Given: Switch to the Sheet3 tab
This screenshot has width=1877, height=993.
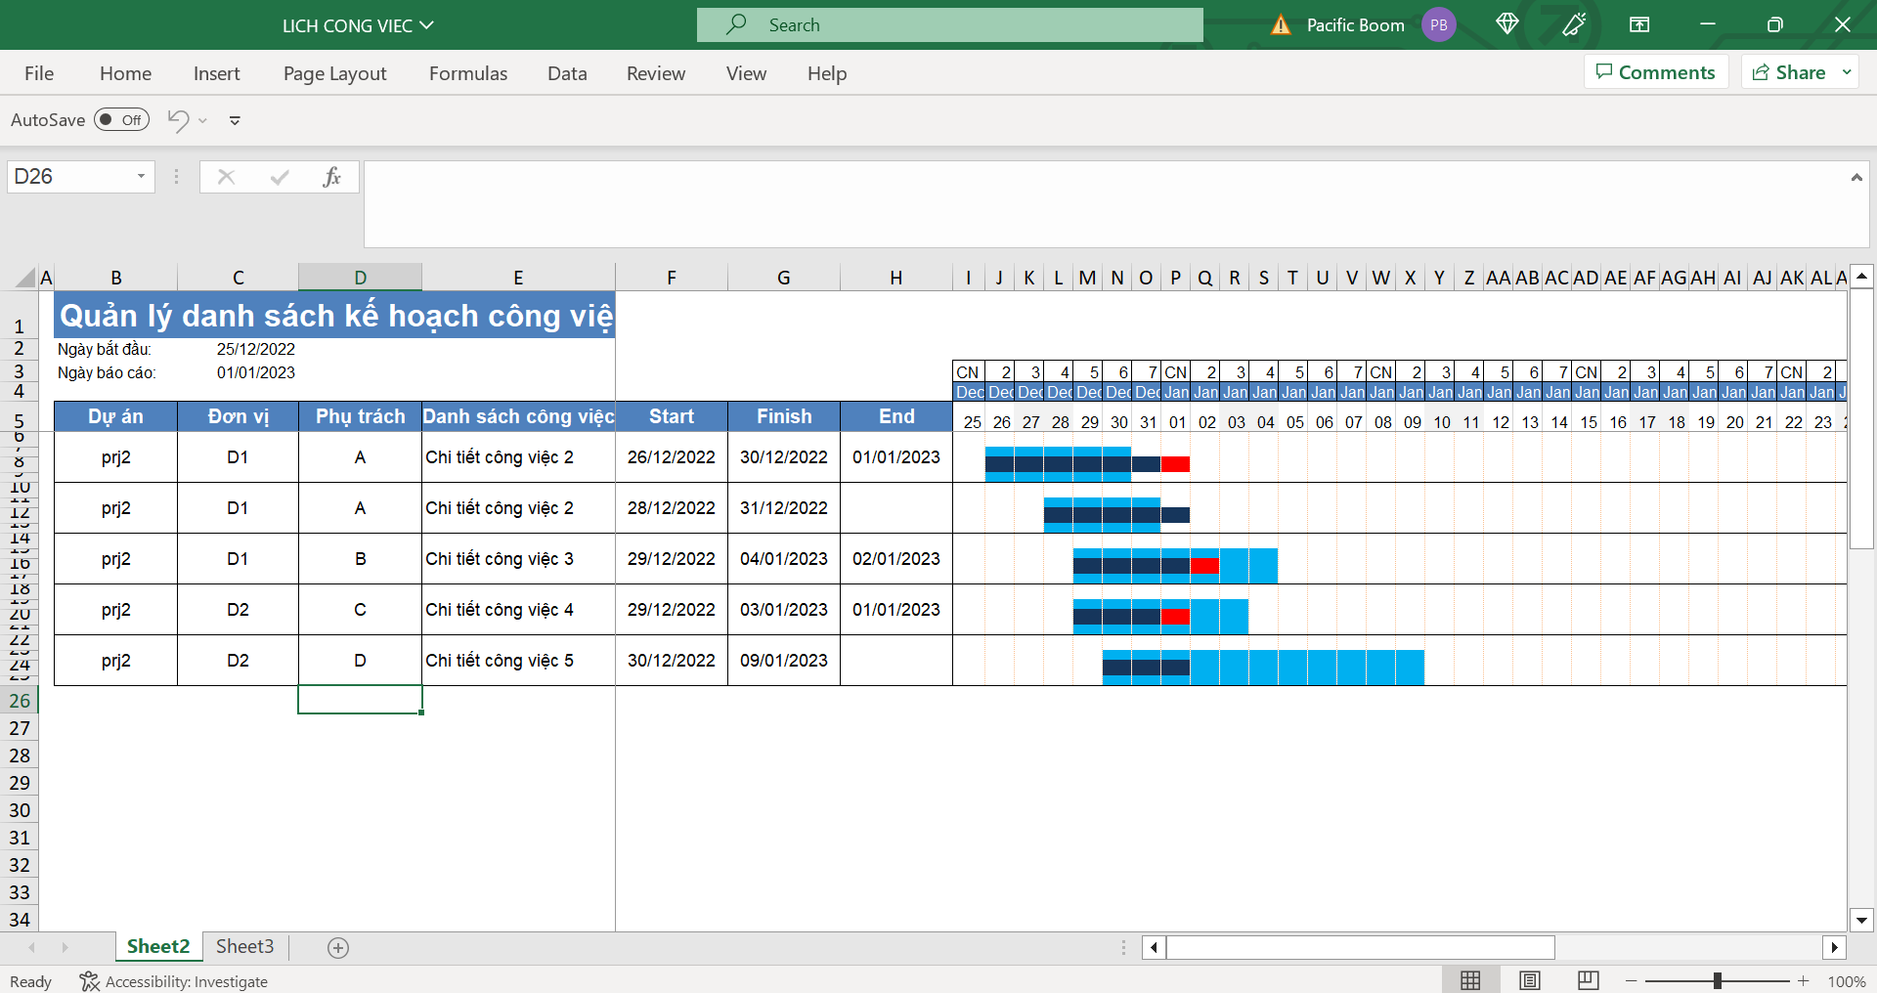Looking at the screenshot, I should coord(244,946).
